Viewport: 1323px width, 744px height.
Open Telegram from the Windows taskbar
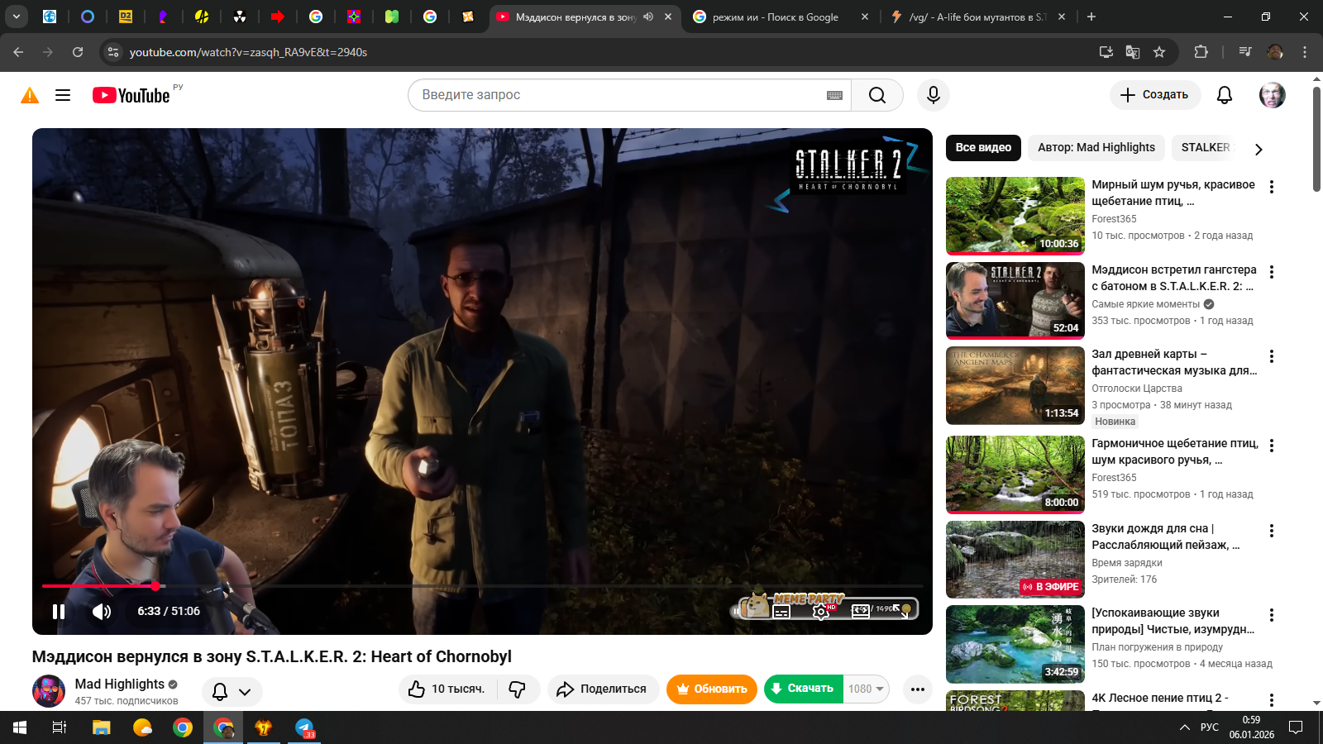coord(304,727)
